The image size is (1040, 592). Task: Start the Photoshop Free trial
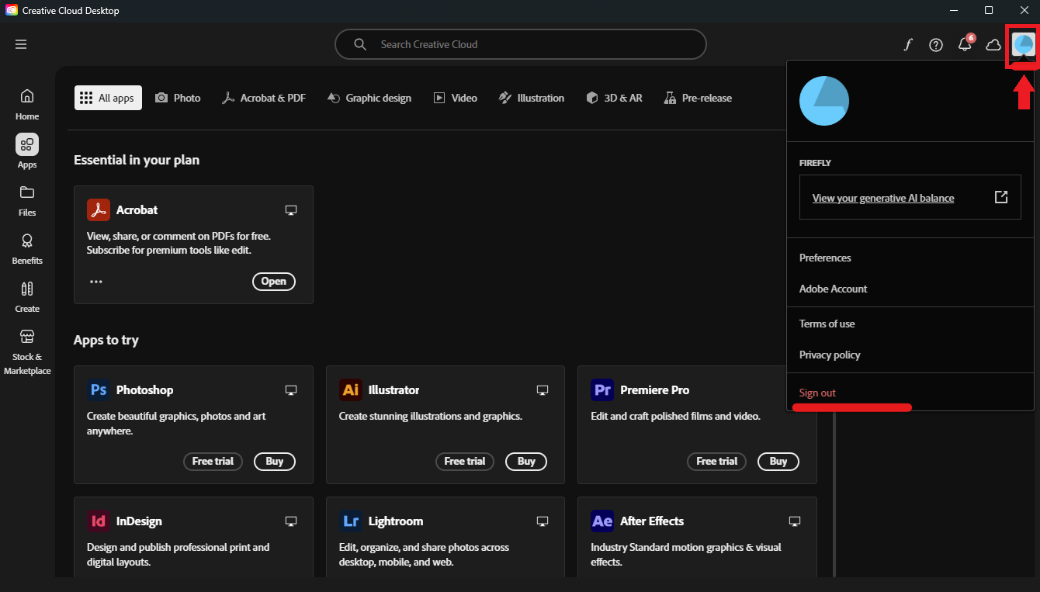[x=213, y=461]
